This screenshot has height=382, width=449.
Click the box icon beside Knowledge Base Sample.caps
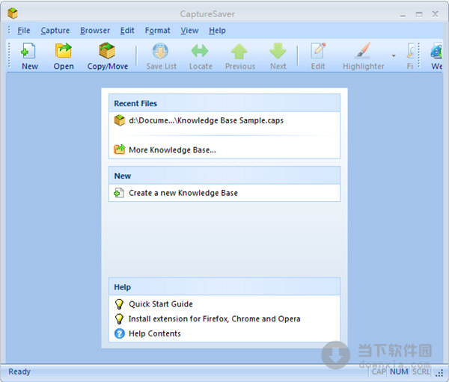(x=120, y=120)
